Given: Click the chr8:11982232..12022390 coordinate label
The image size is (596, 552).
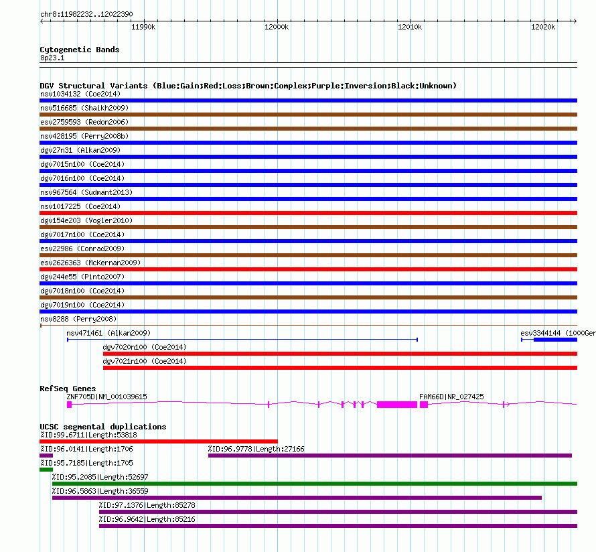Looking at the screenshot, I should click(x=86, y=14).
